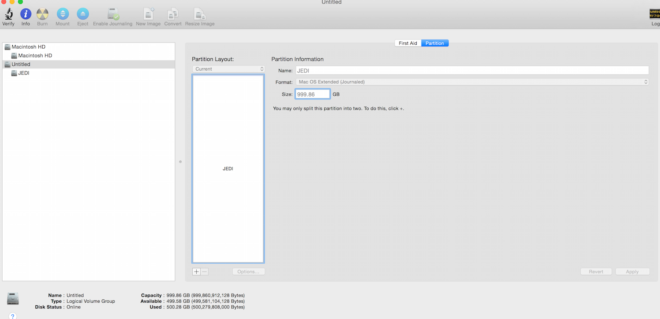This screenshot has height=319, width=660.
Task: Open the Info toolbar icon
Action: [x=26, y=14]
